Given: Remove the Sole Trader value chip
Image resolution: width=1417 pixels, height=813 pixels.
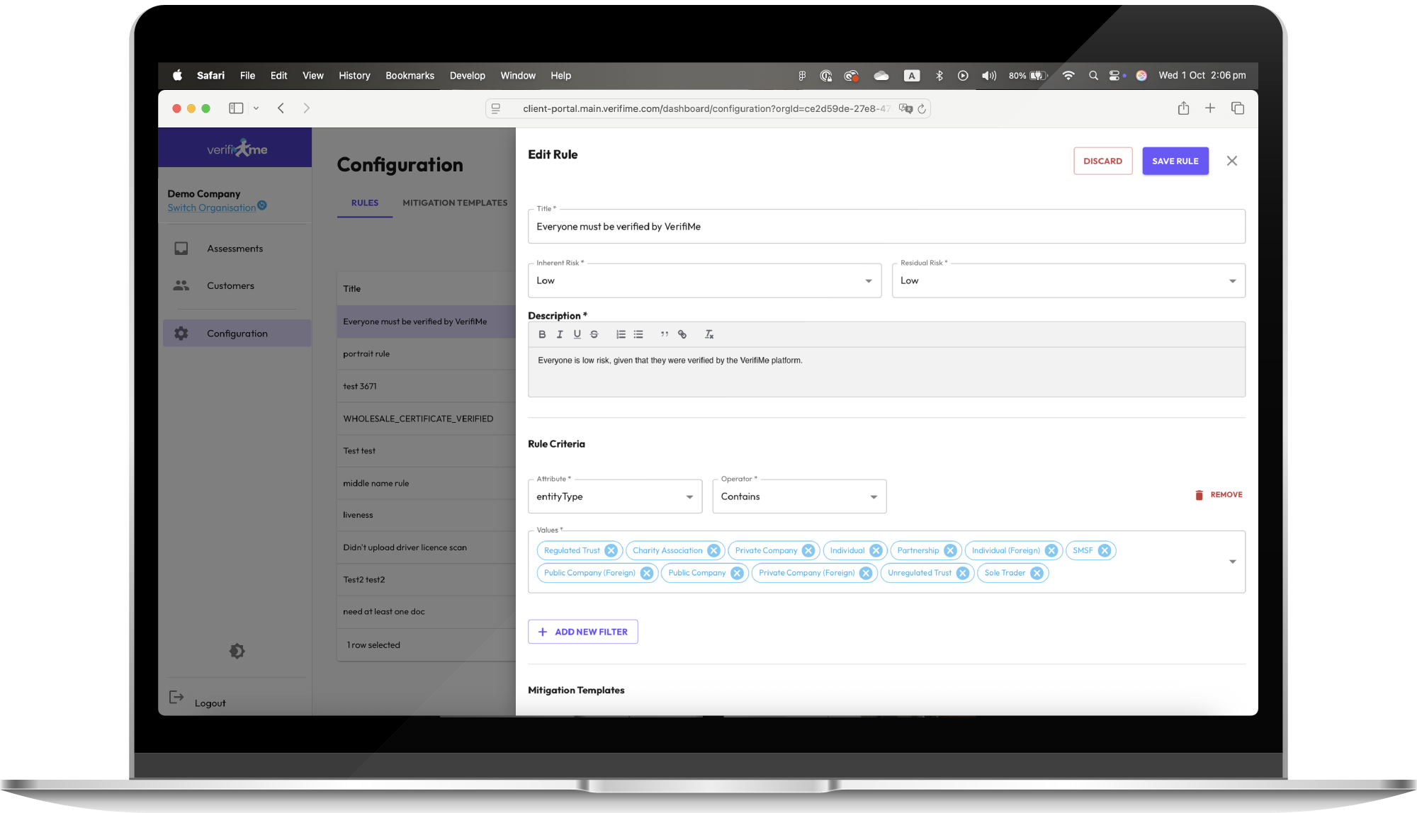Looking at the screenshot, I should (1037, 573).
